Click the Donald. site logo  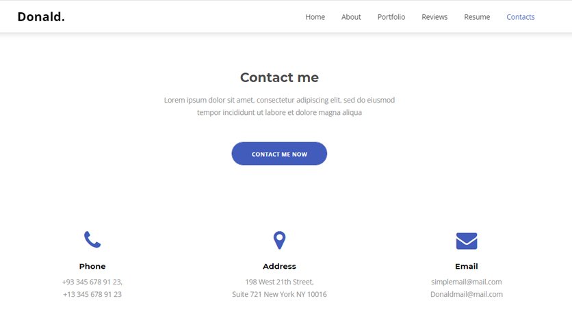[41, 17]
